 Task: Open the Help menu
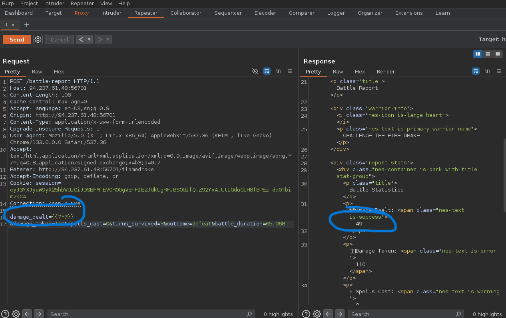coord(124,3)
